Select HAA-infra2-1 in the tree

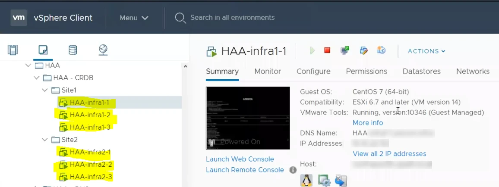click(90, 152)
